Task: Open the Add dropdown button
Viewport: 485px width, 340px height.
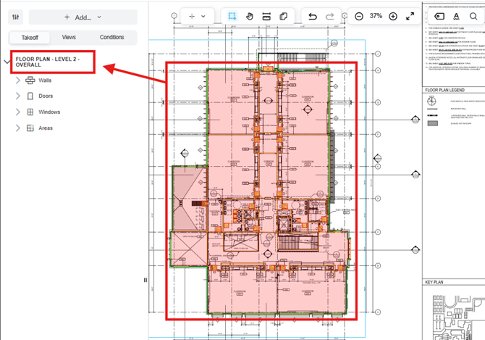Action: click(x=83, y=17)
